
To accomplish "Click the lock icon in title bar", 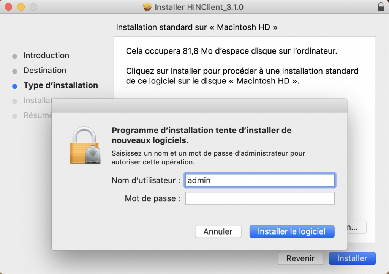I will (381, 7).
